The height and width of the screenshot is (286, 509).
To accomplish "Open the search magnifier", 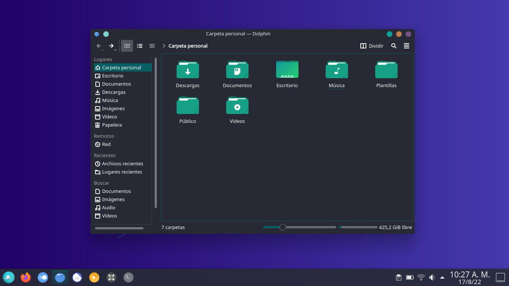I will tap(394, 46).
